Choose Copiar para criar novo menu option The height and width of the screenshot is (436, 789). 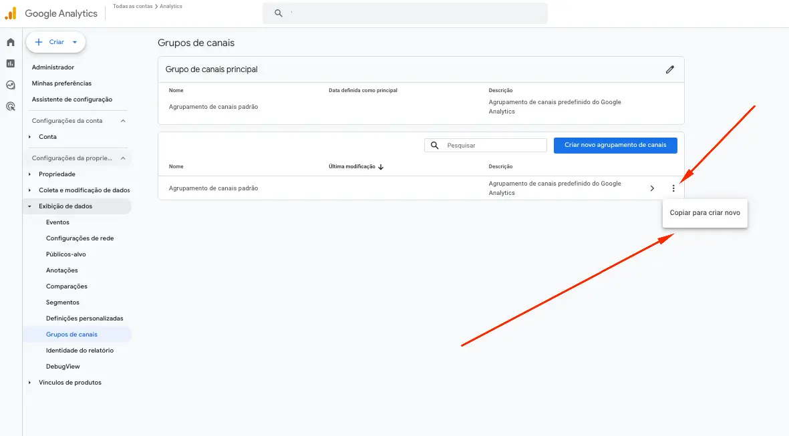point(705,212)
